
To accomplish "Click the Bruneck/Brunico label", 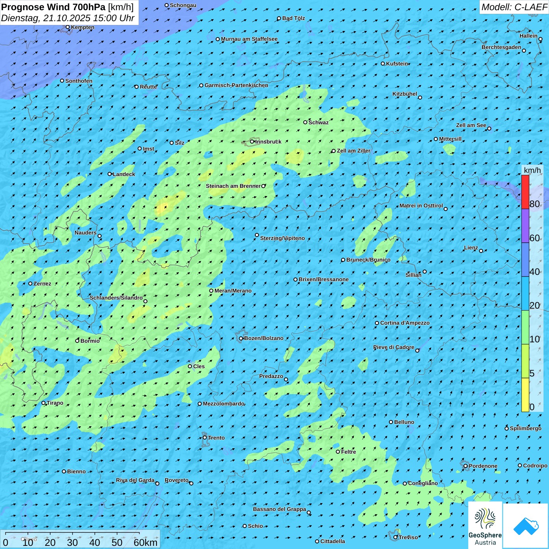I will (368, 260).
